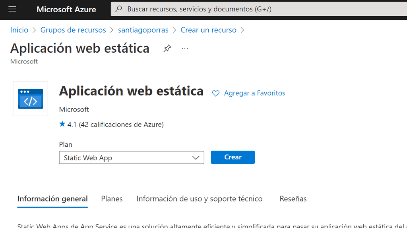This screenshot has width=407, height=228.
Task: Open Información de uso y soporte técnico tab
Action: pyautogui.click(x=199, y=199)
